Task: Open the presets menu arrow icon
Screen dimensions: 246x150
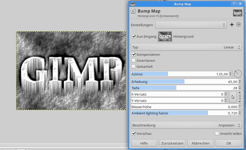Action: click(238, 25)
